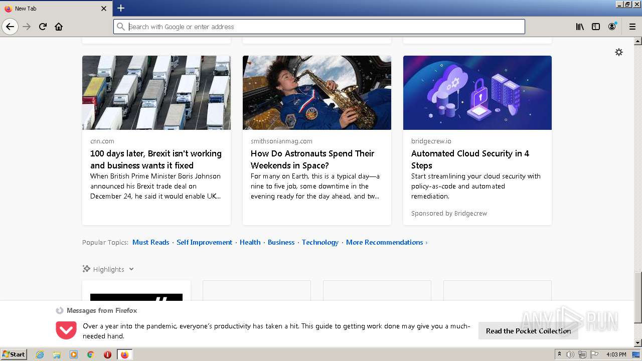Open the Self Improvement topic
642x361 pixels.
click(x=204, y=242)
